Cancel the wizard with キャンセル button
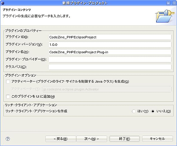 158,139
